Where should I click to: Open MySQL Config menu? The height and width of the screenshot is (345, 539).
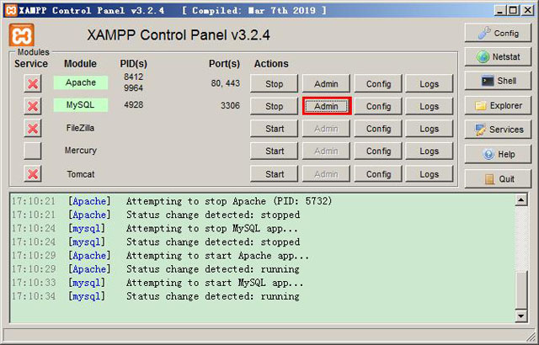(378, 106)
